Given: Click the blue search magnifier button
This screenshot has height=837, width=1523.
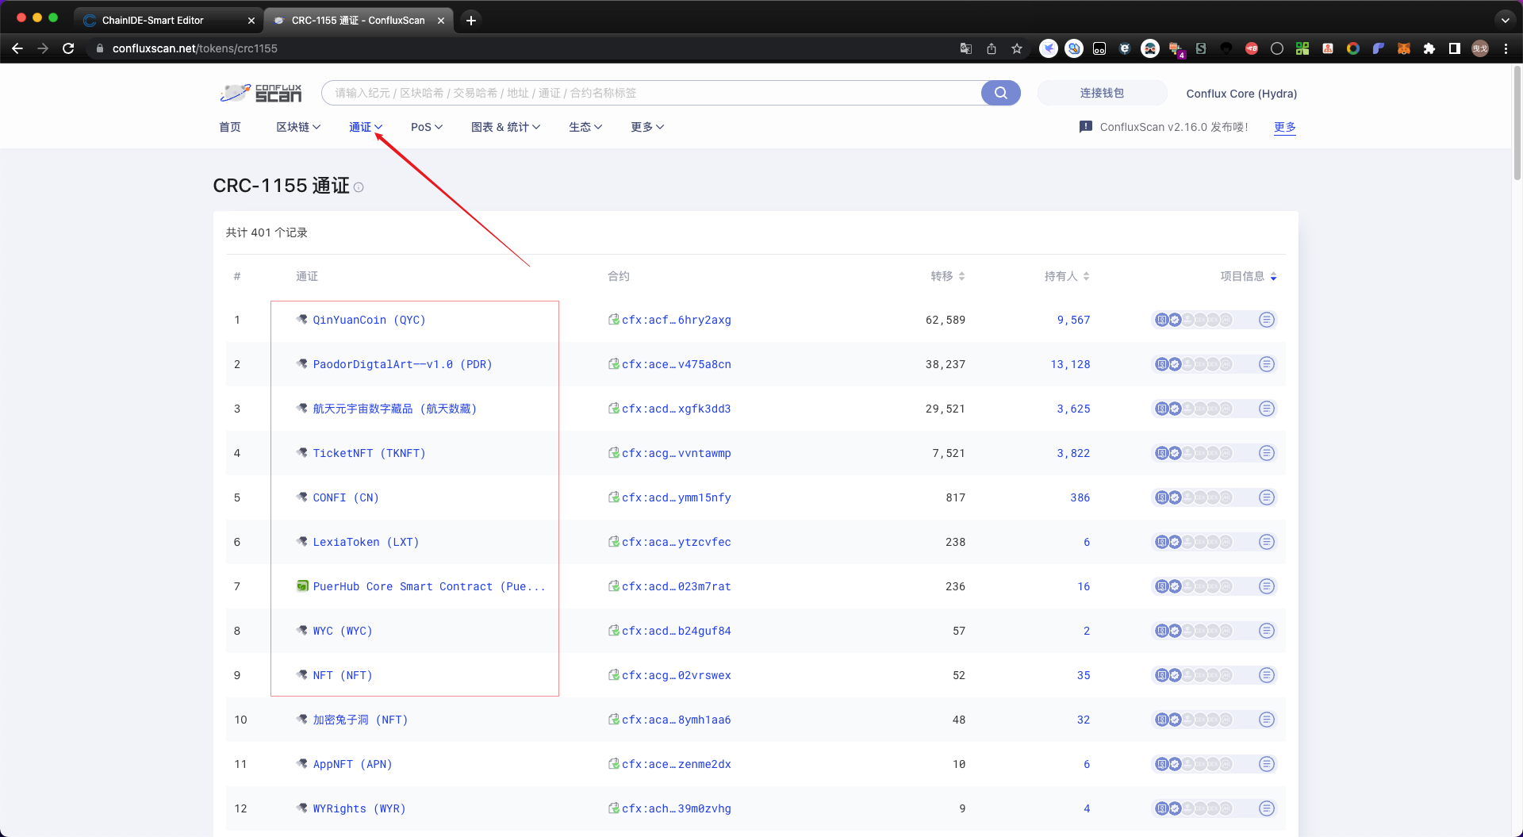Looking at the screenshot, I should (1000, 93).
